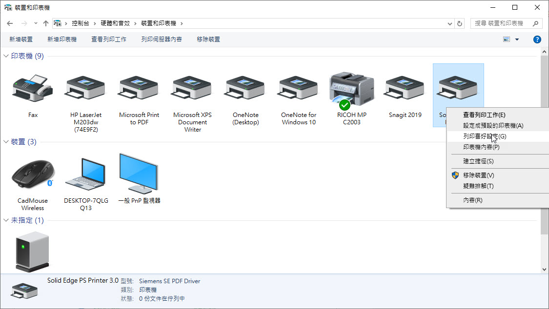Open recent locations dropdown arrow

[x=36, y=23]
